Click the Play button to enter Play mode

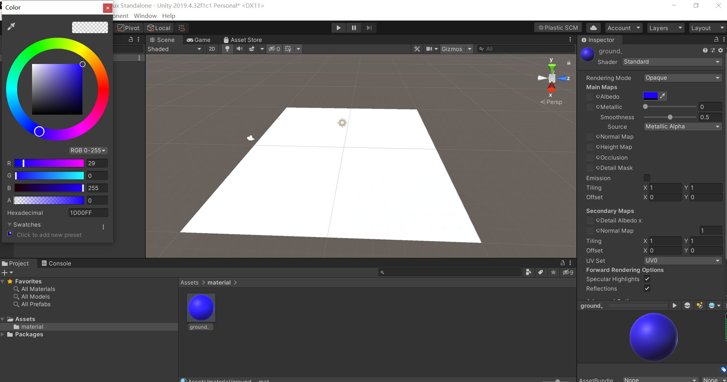tap(338, 27)
